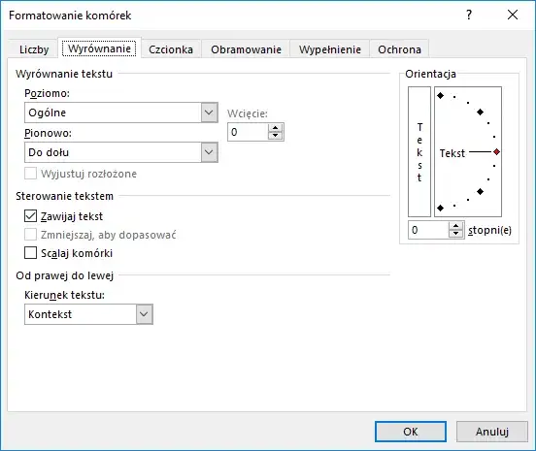Decrease the Wcięcie indent value
536x451 pixels.
[275, 136]
